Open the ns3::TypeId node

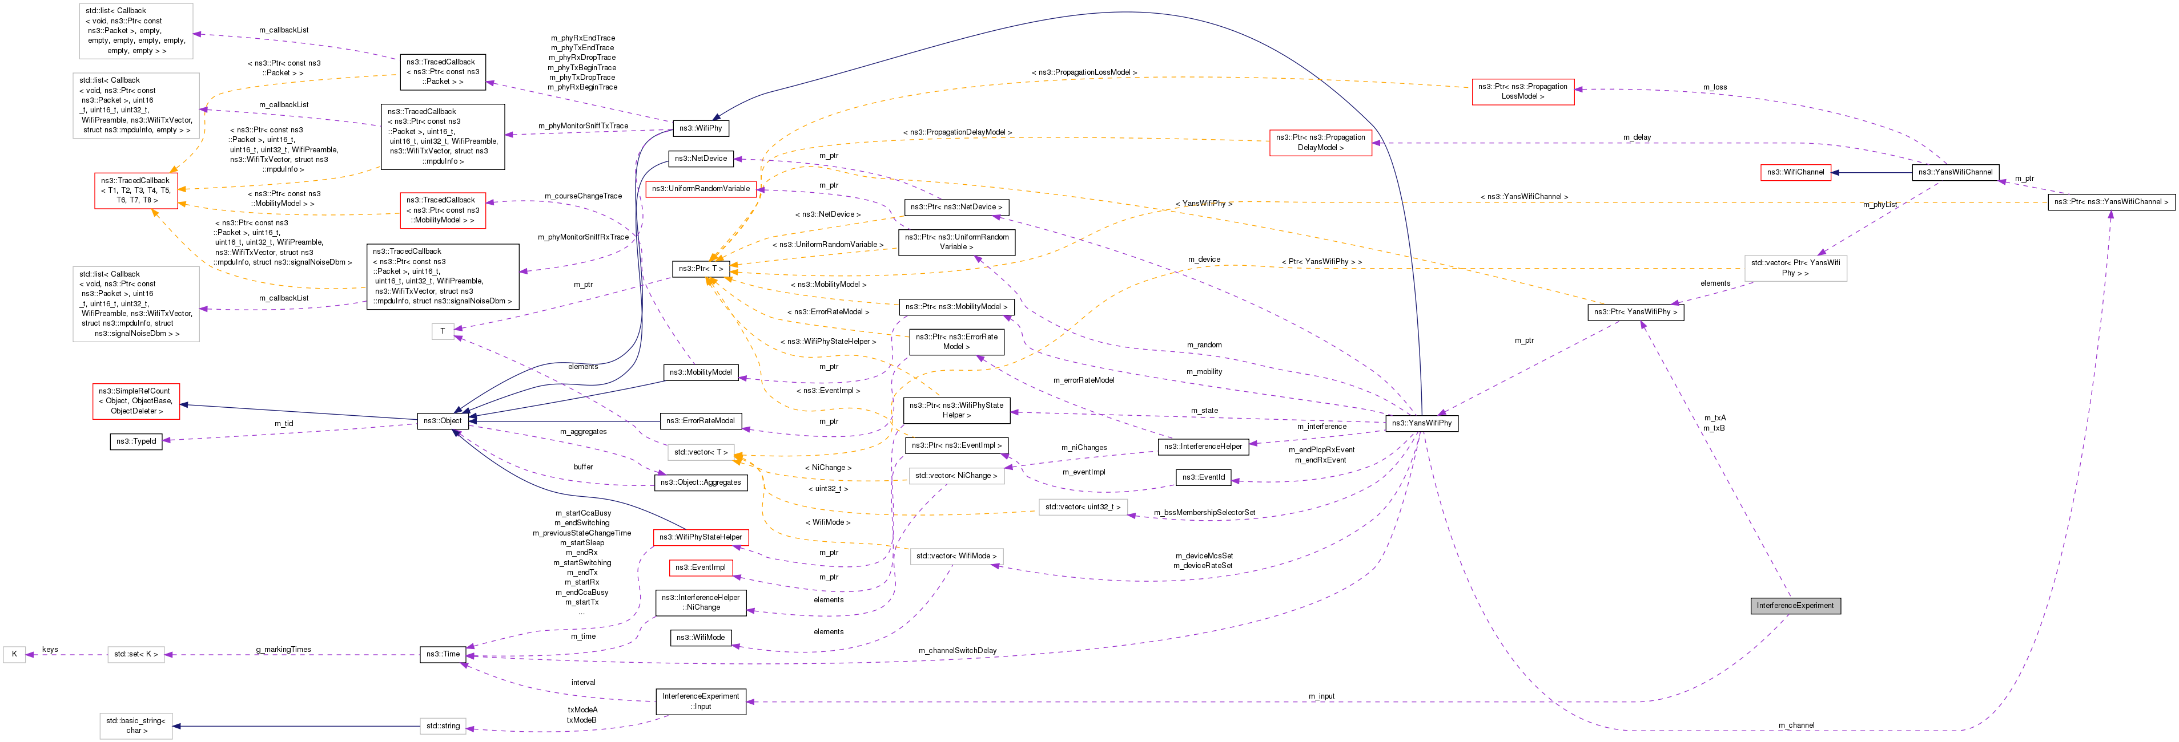coord(136,441)
